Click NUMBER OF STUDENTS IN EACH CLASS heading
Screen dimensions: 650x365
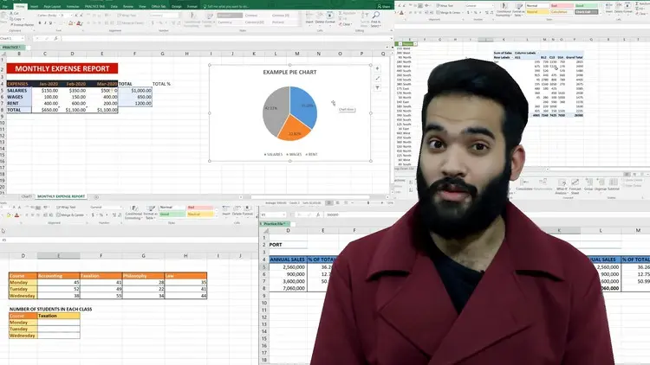coord(50,309)
